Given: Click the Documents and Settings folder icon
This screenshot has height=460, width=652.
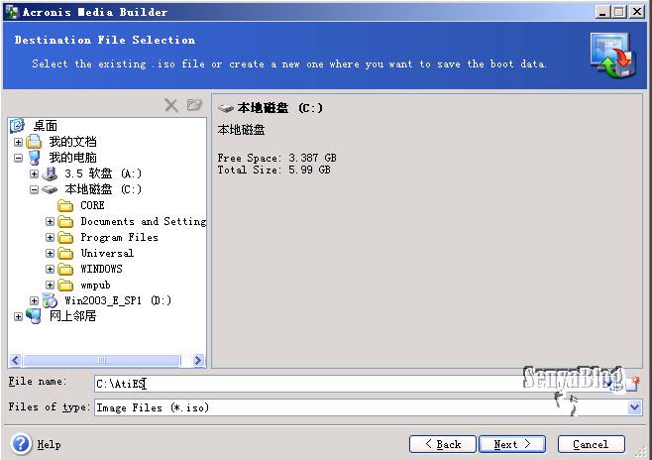Looking at the screenshot, I should [65, 222].
